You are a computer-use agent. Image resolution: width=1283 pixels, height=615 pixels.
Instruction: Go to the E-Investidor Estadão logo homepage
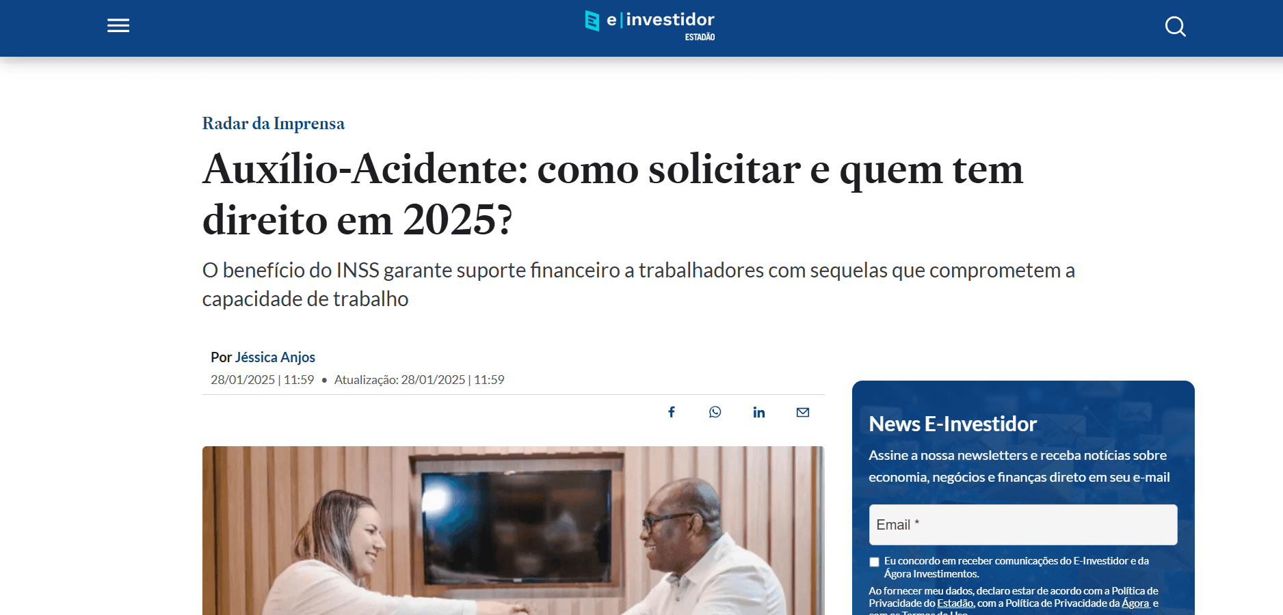coord(650,26)
